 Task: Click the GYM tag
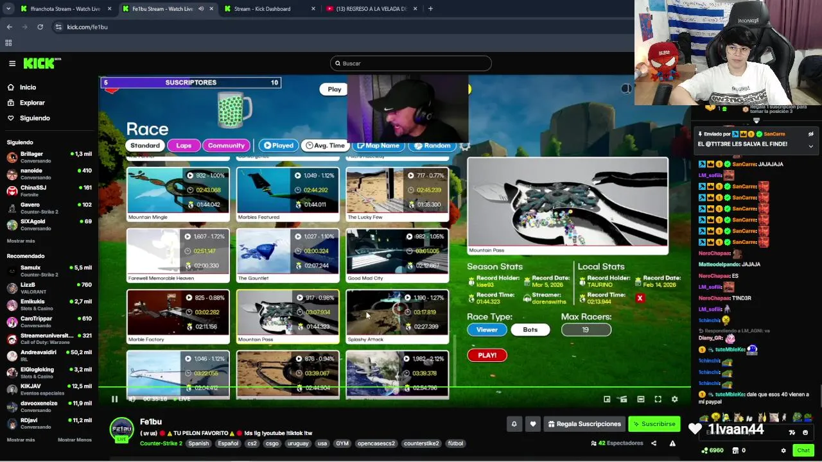pos(342,443)
